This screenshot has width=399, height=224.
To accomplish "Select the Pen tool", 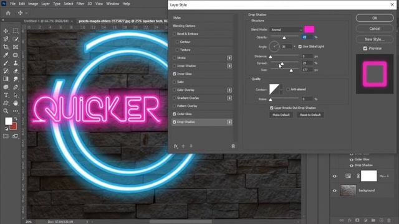I will [x=16, y=87].
